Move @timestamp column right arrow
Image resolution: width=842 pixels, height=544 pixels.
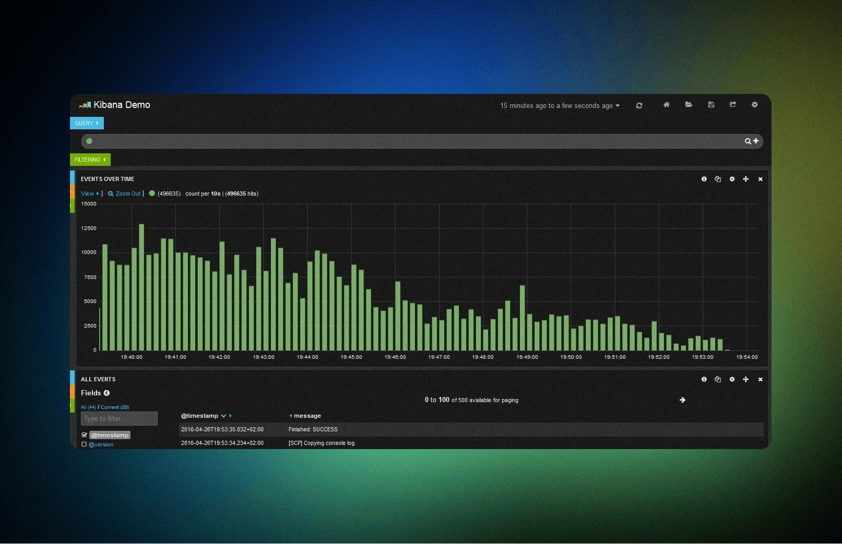coord(230,416)
